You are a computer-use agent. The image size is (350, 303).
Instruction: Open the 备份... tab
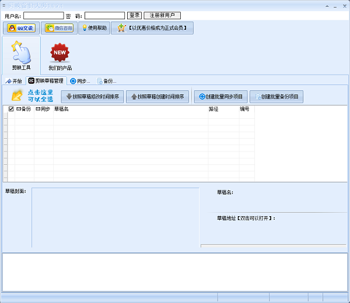(x=106, y=81)
